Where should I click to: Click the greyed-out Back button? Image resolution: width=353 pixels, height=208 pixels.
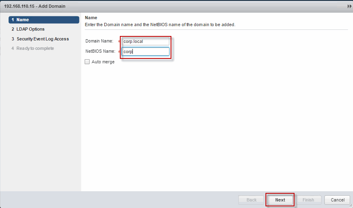[252, 200]
